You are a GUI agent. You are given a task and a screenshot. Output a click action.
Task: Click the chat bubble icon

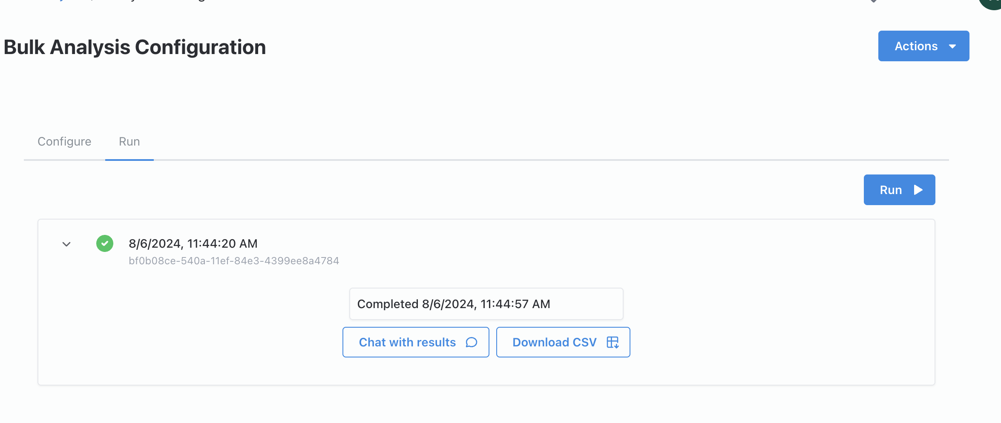coord(471,342)
